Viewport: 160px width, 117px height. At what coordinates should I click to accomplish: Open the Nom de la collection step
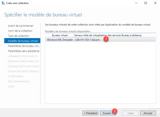point(20,31)
